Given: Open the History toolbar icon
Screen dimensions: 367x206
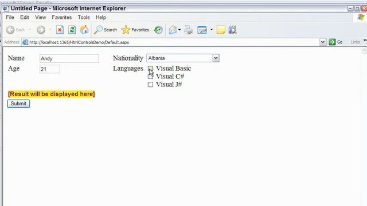Looking at the screenshot, I should click(x=158, y=30).
